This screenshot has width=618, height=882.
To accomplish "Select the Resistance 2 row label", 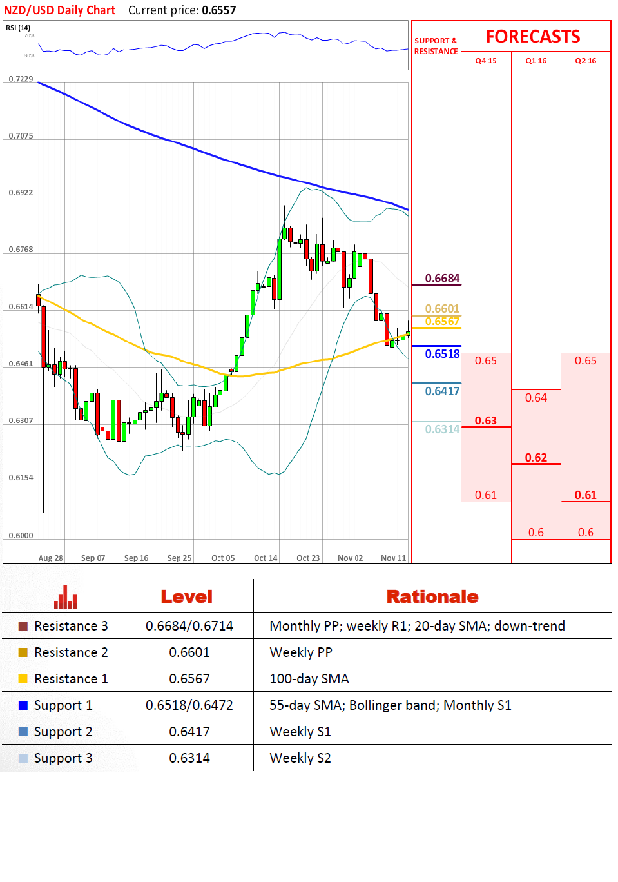I will coord(71,652).
